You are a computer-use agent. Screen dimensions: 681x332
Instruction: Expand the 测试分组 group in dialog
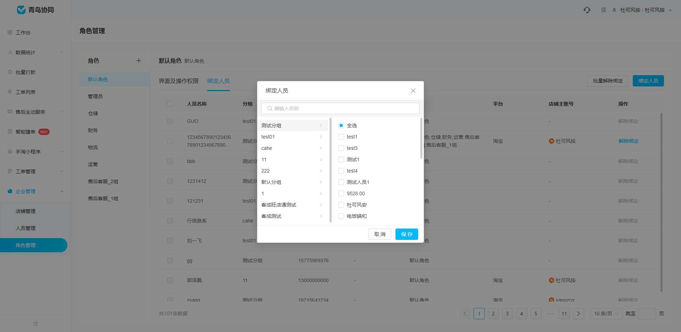(293, 125)
